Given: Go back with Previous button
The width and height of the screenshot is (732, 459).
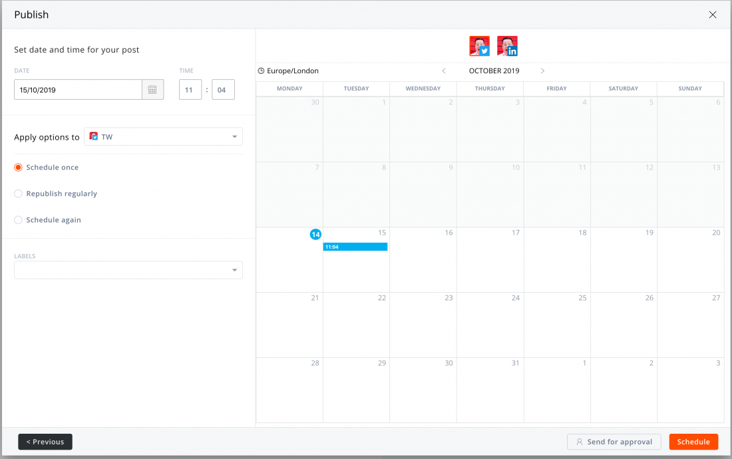Looking at the screenshot, I should pos(45,442).
